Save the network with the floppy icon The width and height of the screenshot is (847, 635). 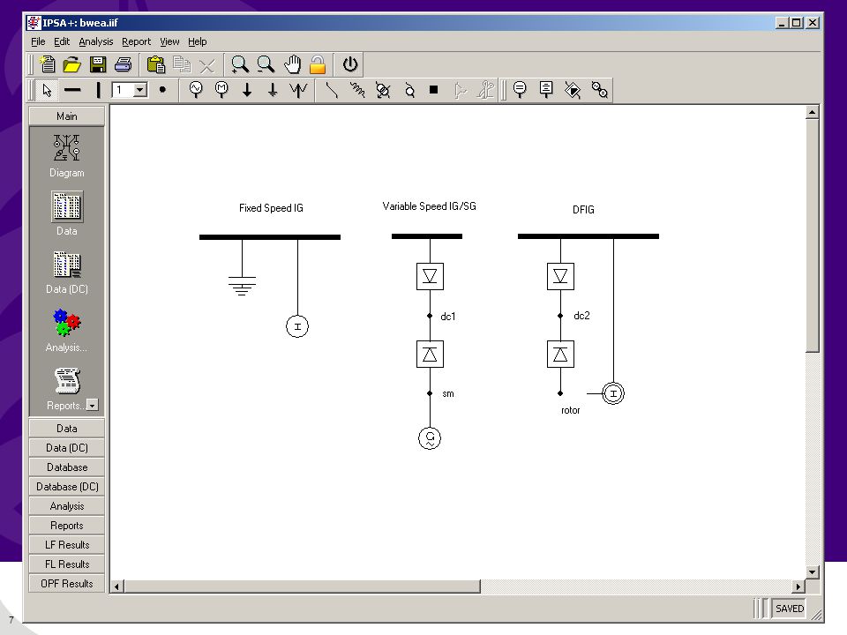(98, 64)
